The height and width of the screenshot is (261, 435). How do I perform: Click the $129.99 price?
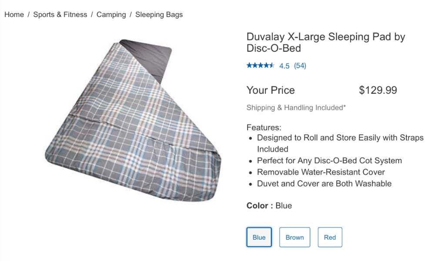pyautogui.click(x=378, y=90)
